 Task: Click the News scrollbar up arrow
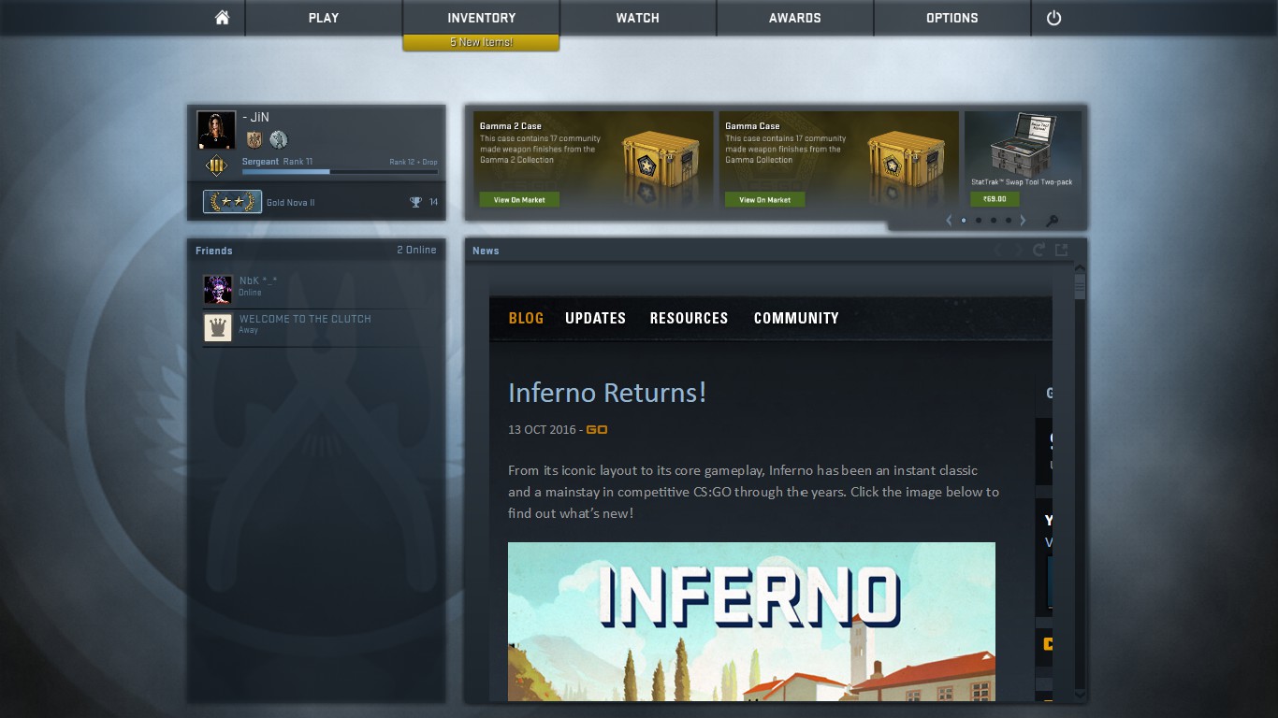point(1080,267)
